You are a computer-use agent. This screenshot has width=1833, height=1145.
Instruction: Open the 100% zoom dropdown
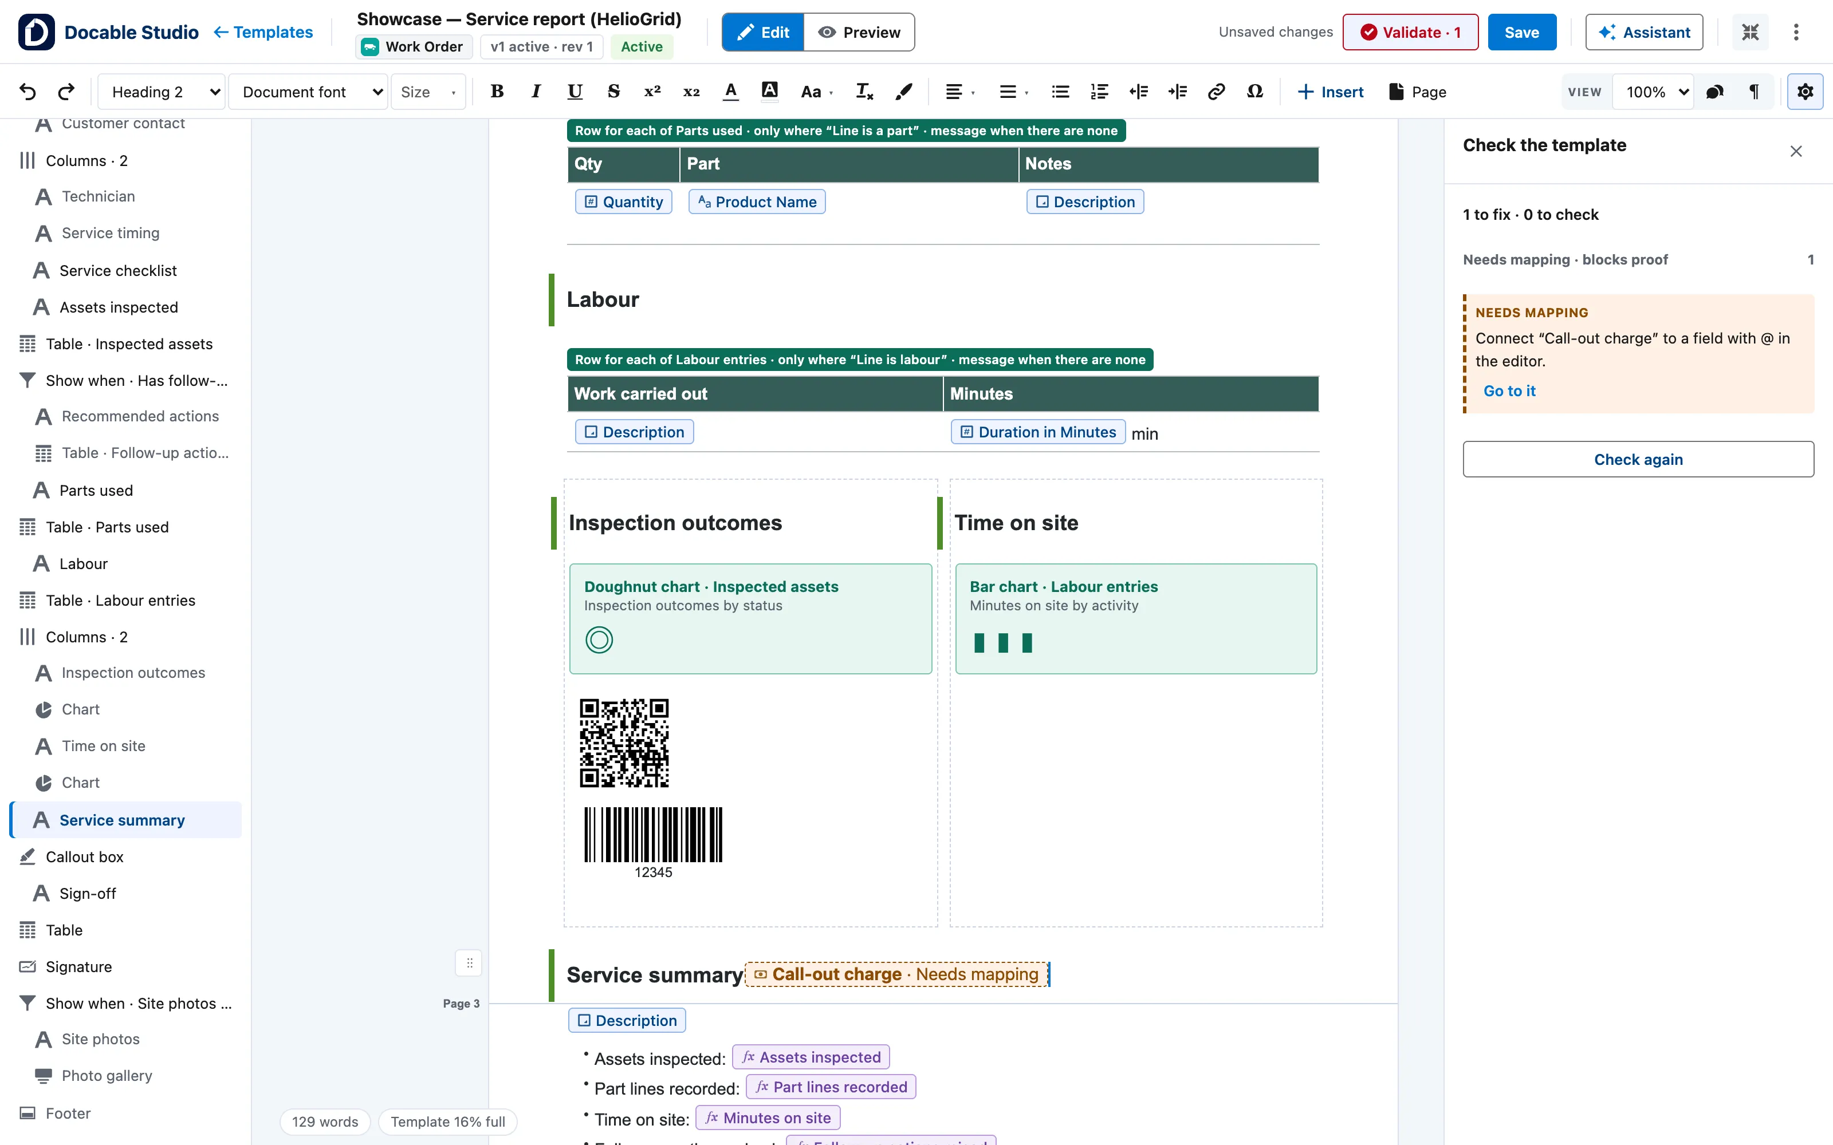click(x=1653, y=92)
